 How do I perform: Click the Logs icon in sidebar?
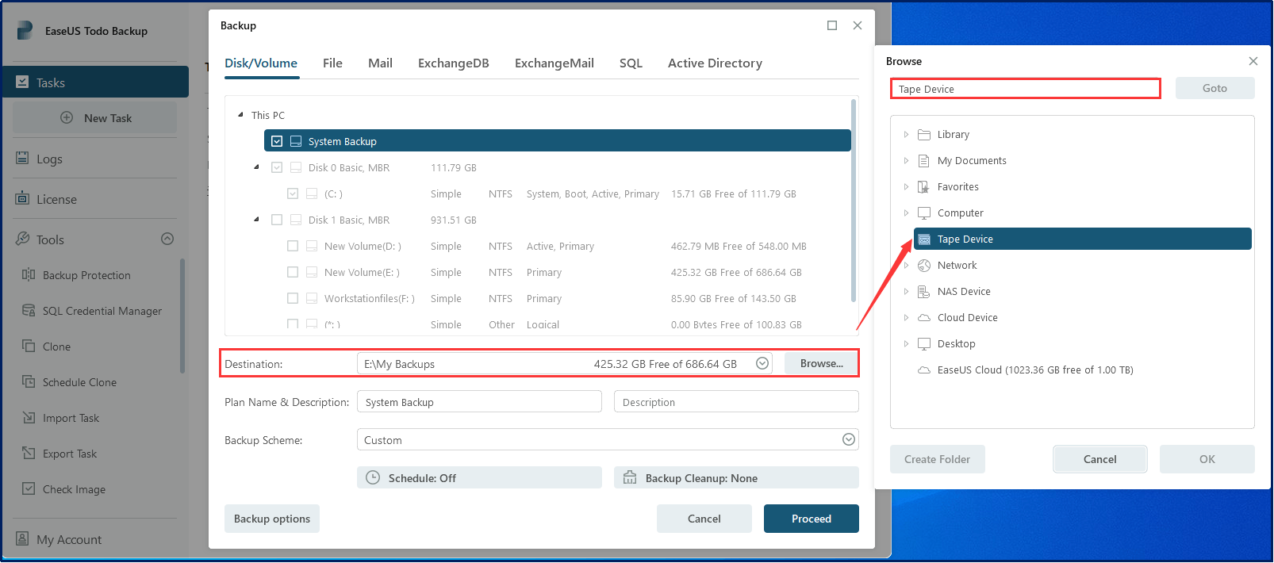(22, 159)
